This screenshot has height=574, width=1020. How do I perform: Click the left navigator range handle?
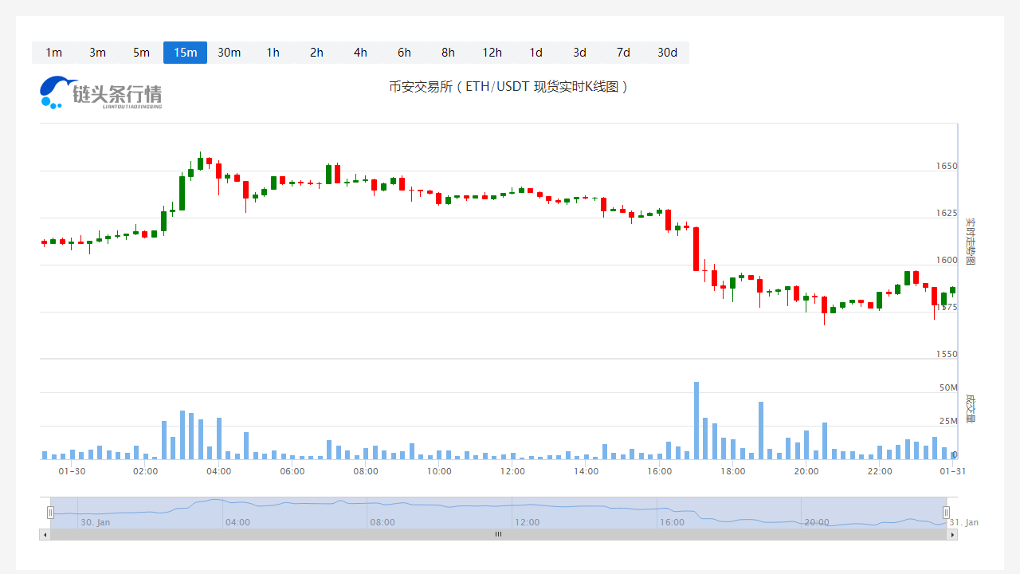pos(50,513)
